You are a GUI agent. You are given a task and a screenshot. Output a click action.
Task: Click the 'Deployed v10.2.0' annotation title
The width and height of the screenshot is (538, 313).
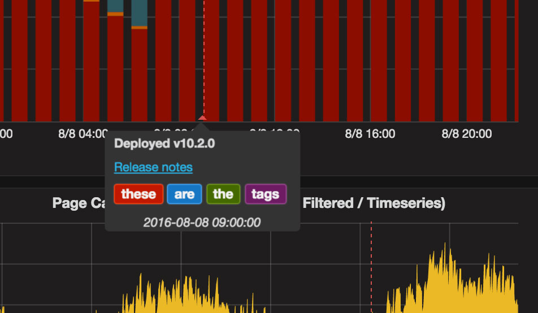(164, 144)
